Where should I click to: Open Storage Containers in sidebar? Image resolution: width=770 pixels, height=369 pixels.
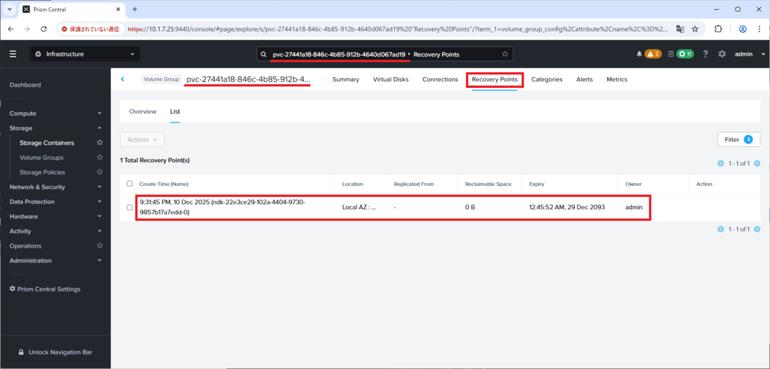tap(47, 142)
